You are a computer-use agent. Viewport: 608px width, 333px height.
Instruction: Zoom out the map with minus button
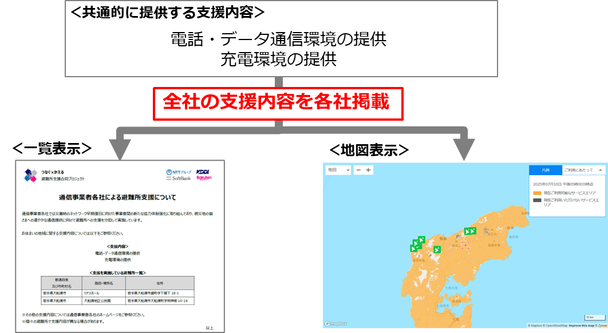click(x=358, y=170)
